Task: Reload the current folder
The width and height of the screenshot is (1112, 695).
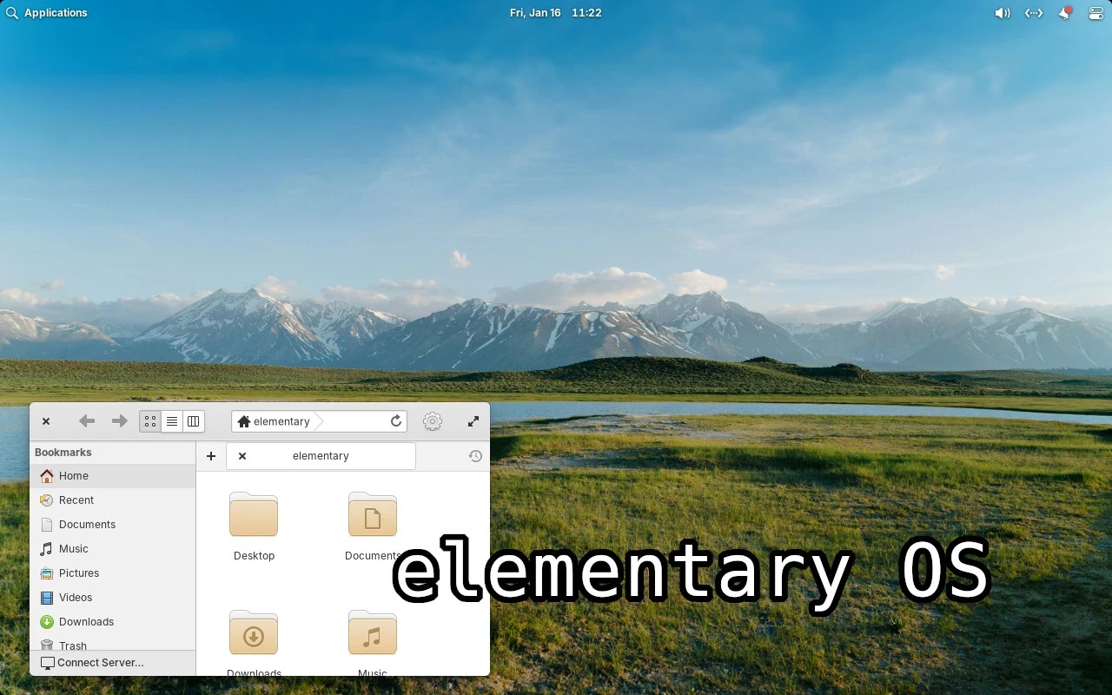Action: (396, 421)
